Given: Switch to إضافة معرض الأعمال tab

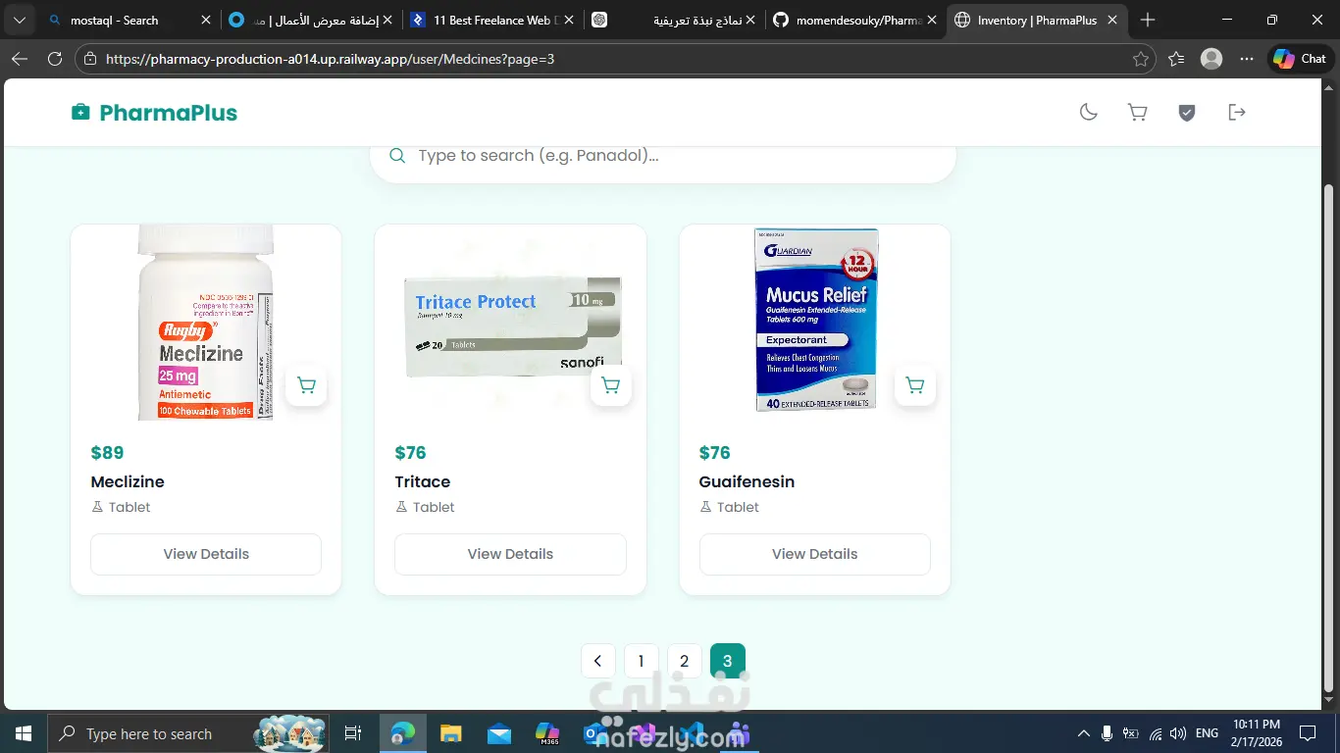Looking at the screenshot, I should click(309, 20).
